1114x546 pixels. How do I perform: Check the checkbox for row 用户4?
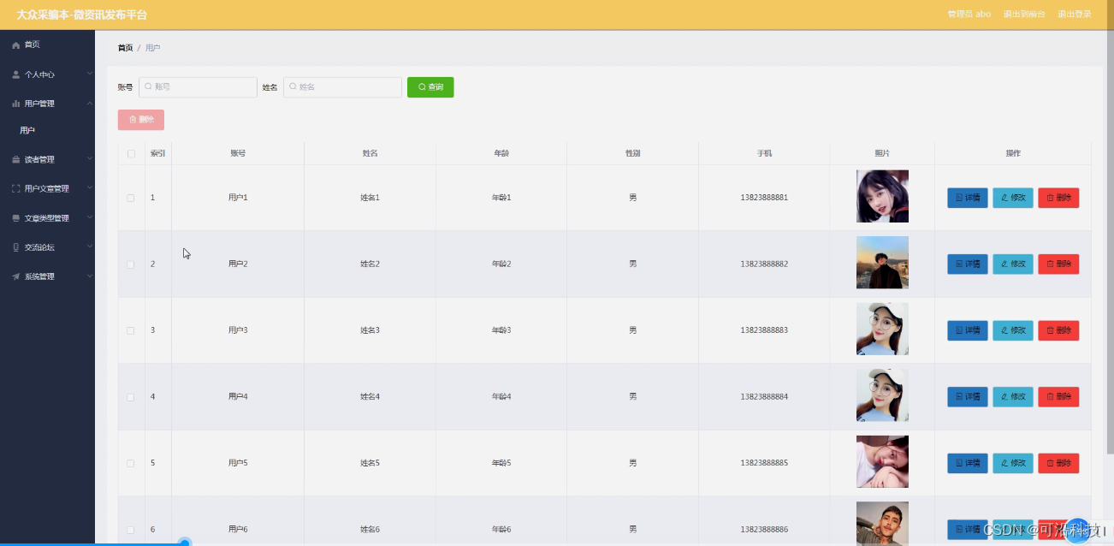[131, 397]
